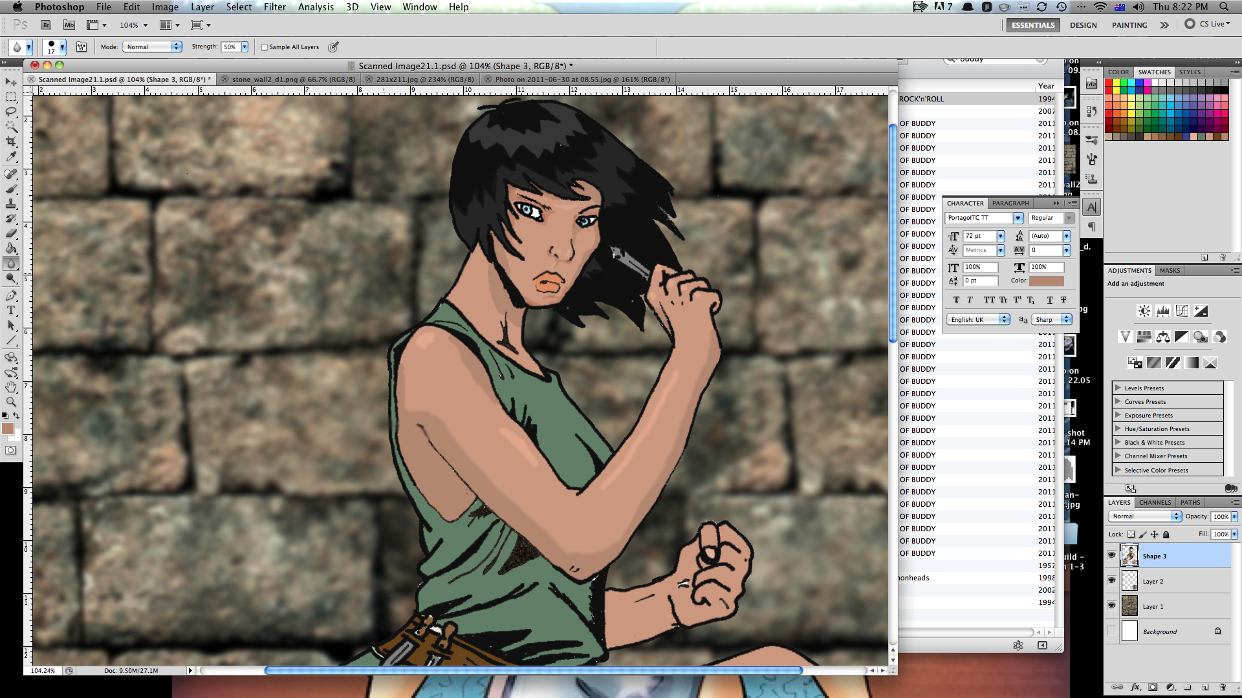Hide the Shape 3 layer
The height and width of the screenshot is (698, 1242).
1111,555
